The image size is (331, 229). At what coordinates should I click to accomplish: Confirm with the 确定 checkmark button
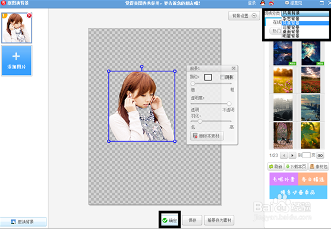click(169, 220)
